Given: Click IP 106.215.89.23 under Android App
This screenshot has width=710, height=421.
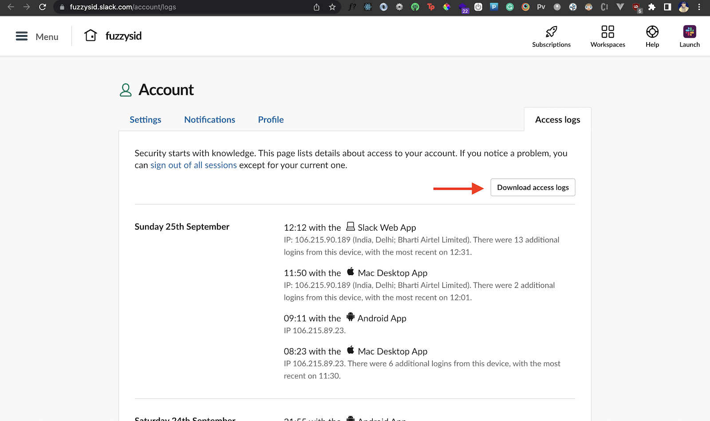Looking at the screenshot, I should 315,331.
